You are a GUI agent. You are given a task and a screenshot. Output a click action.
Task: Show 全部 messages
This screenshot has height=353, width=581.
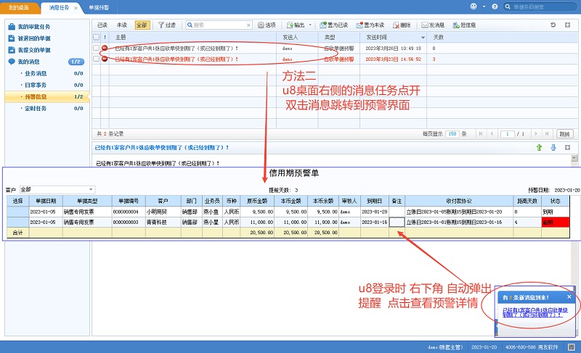click(x=142, y=25)
